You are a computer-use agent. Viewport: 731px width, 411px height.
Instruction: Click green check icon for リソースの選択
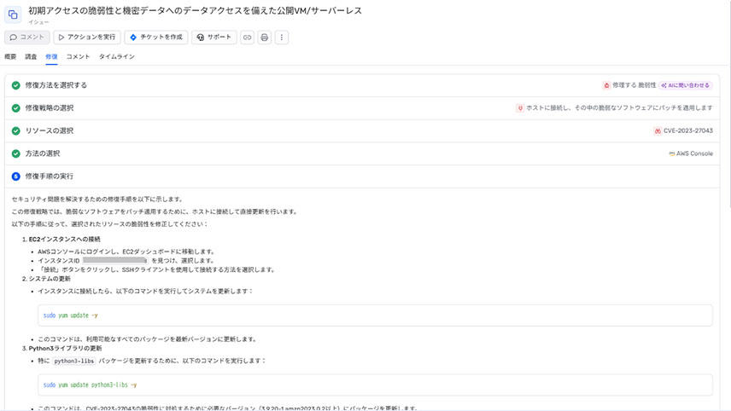[16, 130]
